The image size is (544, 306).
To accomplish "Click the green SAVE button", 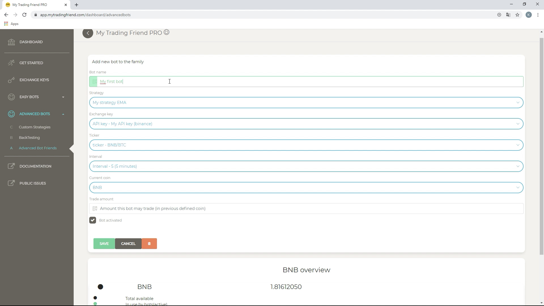I will [x=104, y=244].
